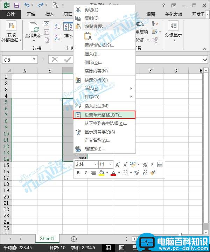
Task: Open the borders dropdown arrow in mini toolbar
Action: [x=131, y=173]
